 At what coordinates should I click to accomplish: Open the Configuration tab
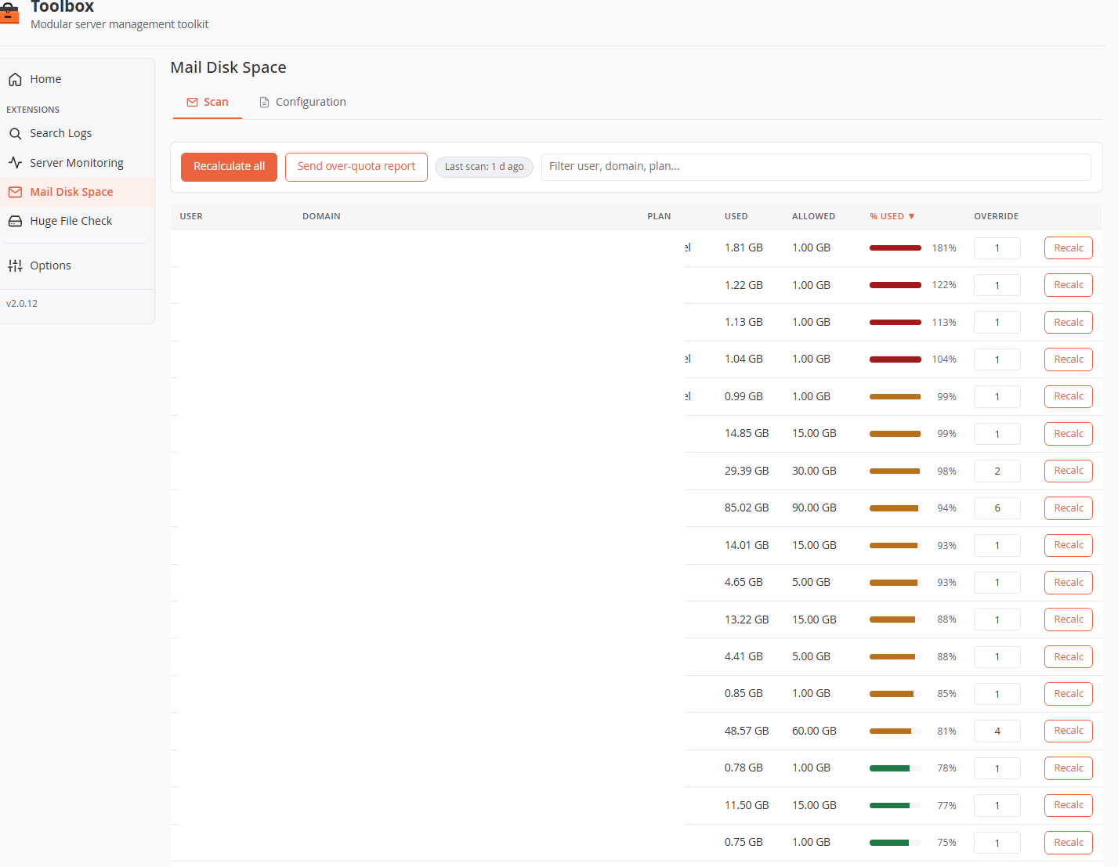302,102
